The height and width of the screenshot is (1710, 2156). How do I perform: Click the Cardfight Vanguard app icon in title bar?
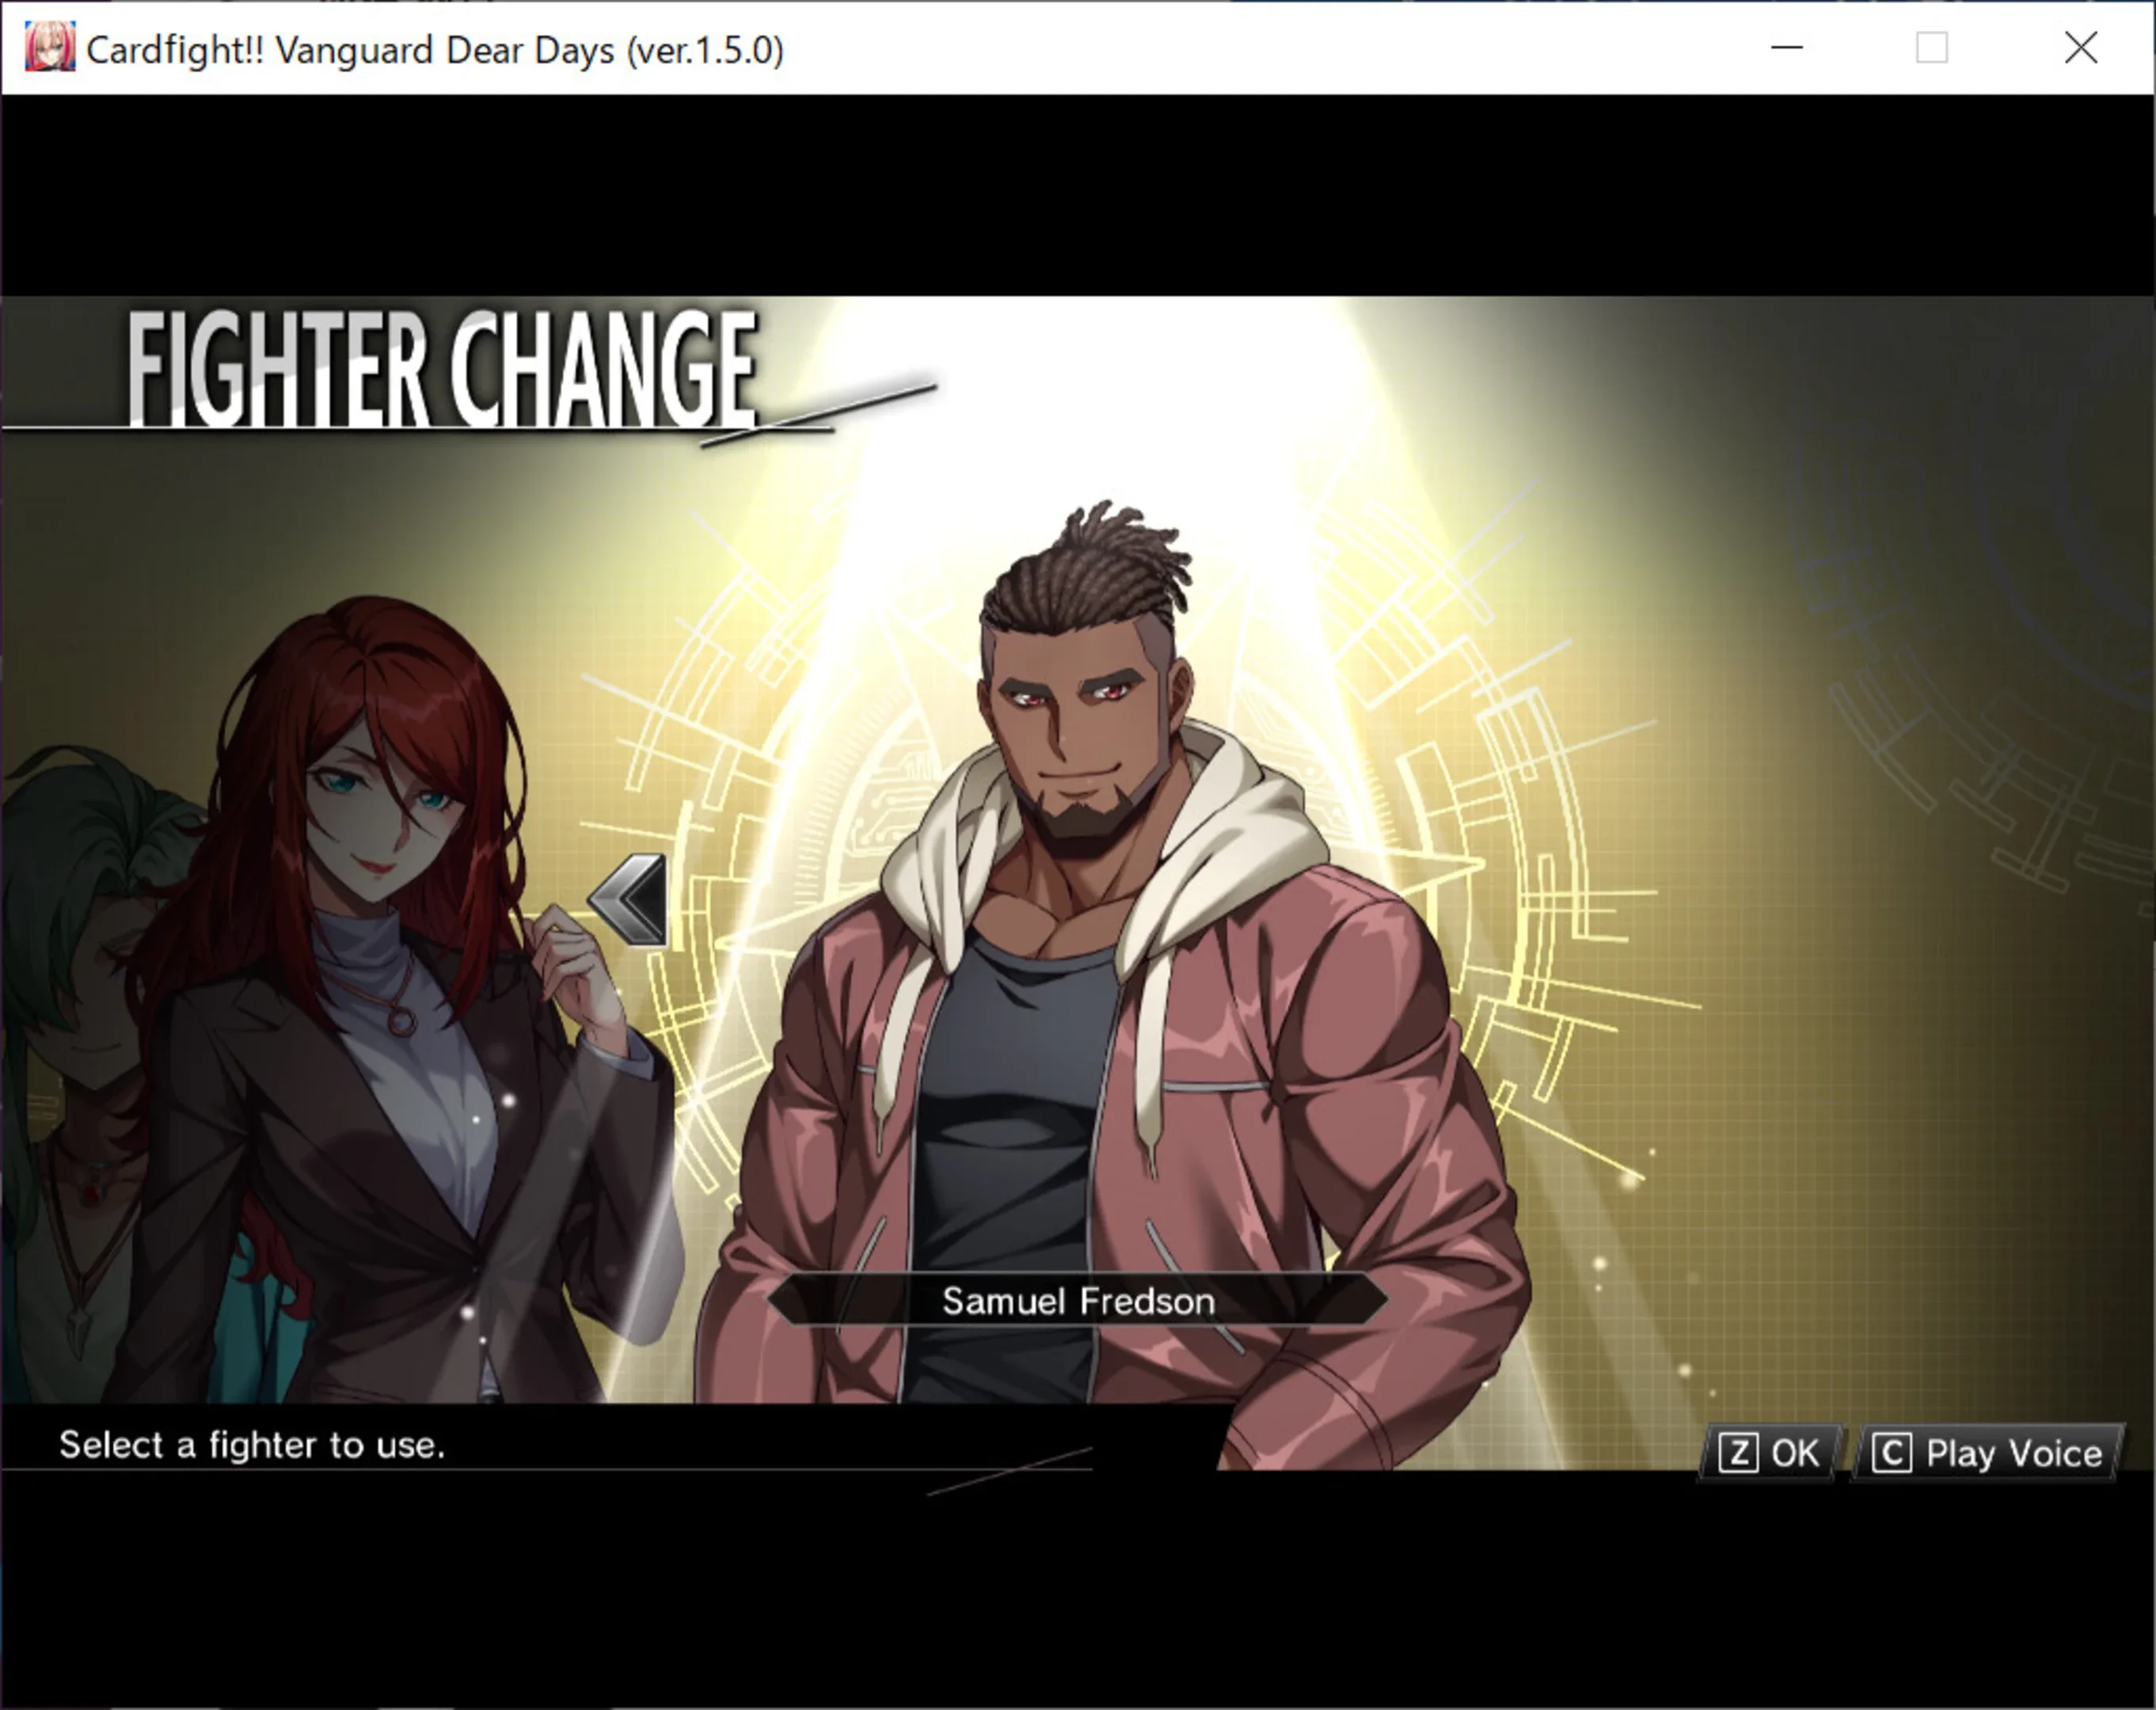tap(49, 48)
